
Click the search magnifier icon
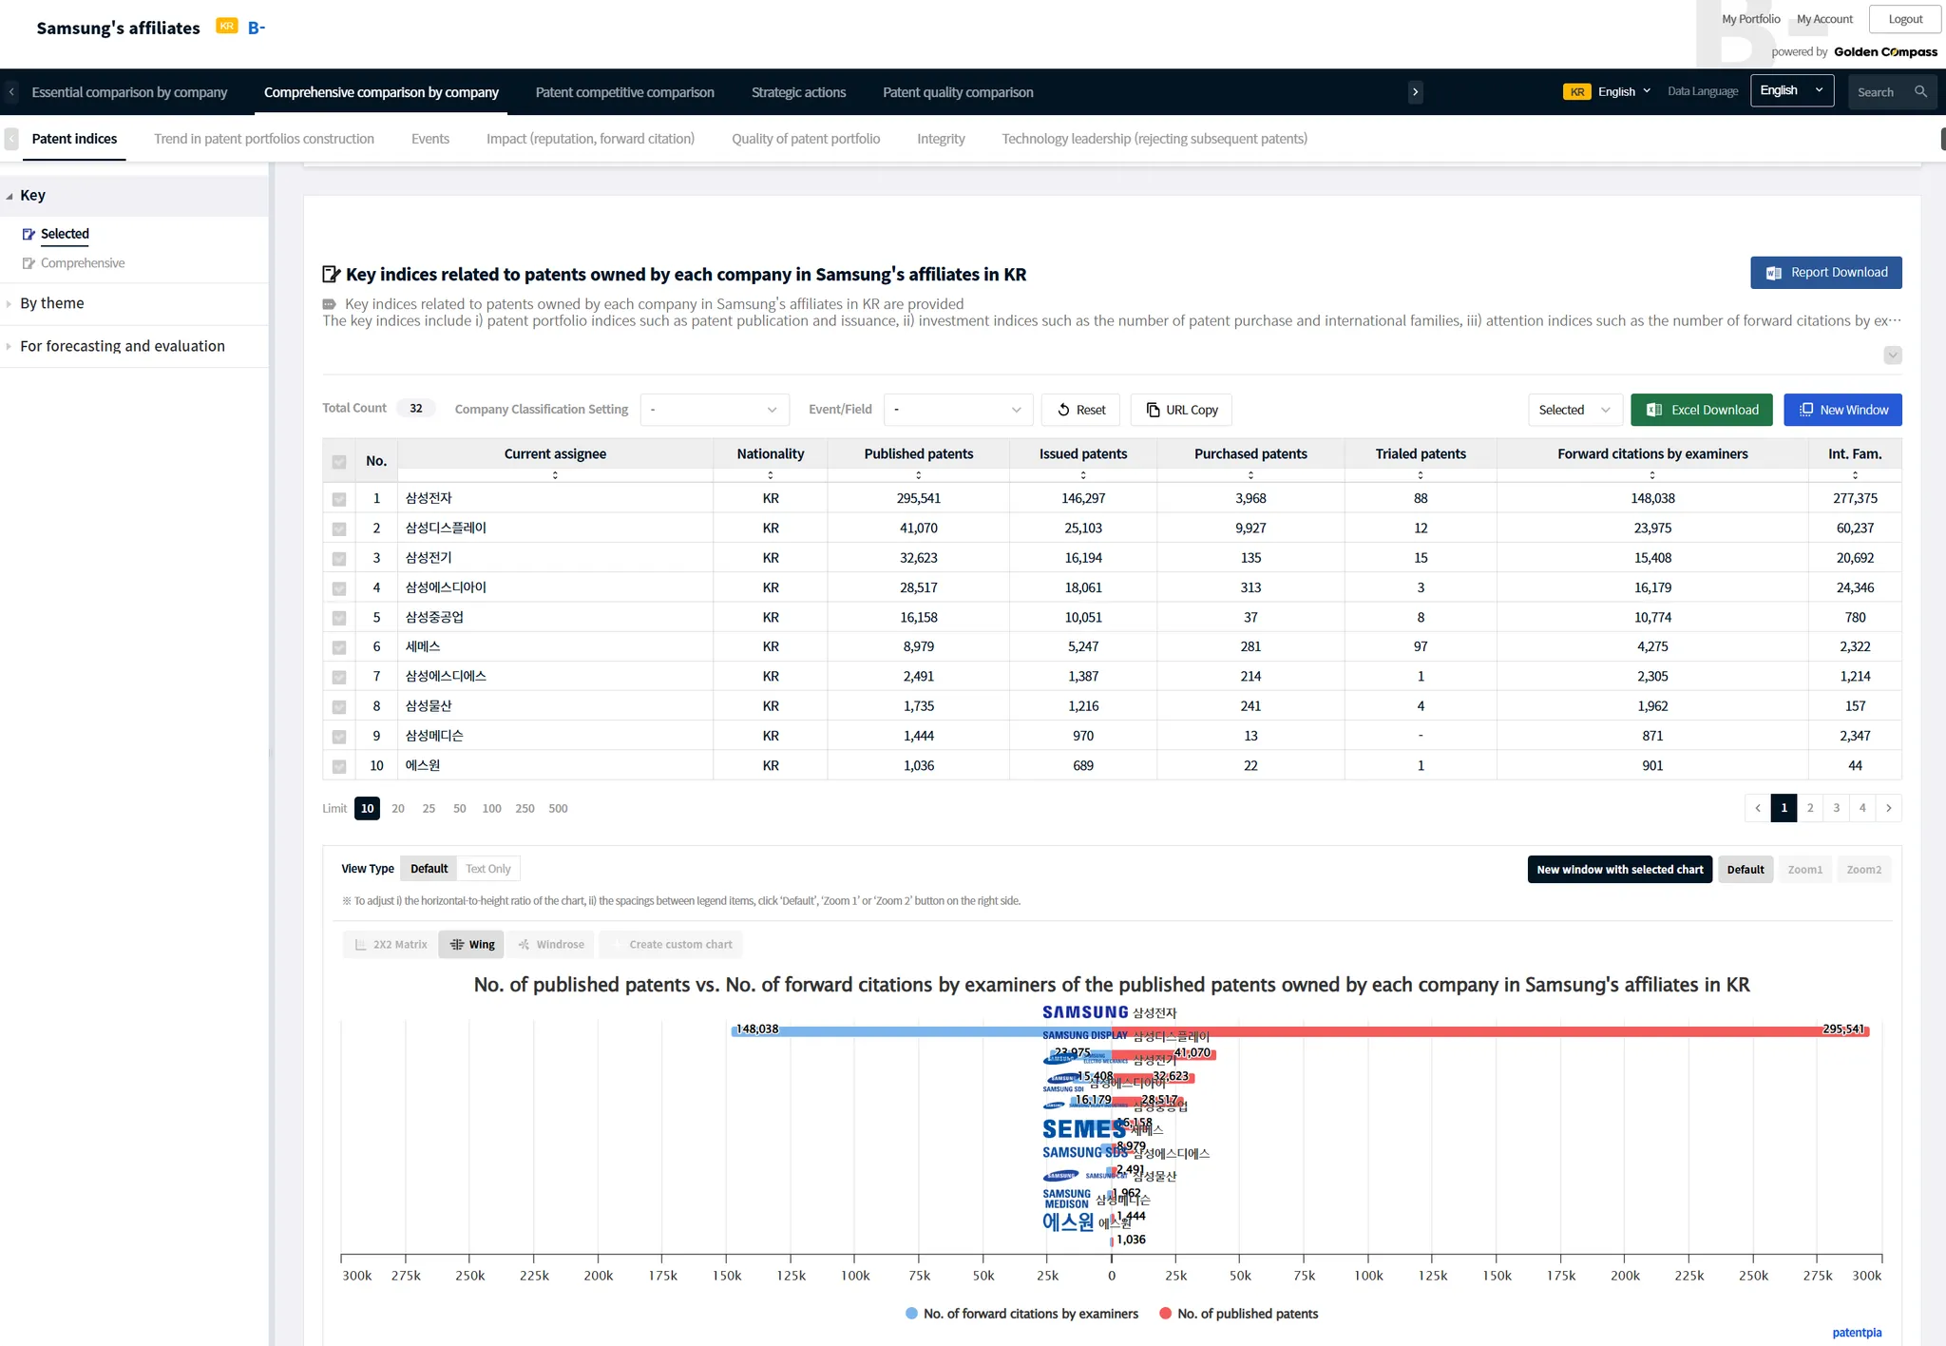1920,92
